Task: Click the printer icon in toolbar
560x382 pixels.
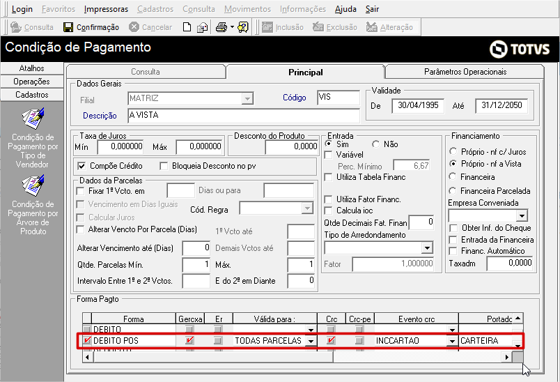Action: [x=221, y=27]
